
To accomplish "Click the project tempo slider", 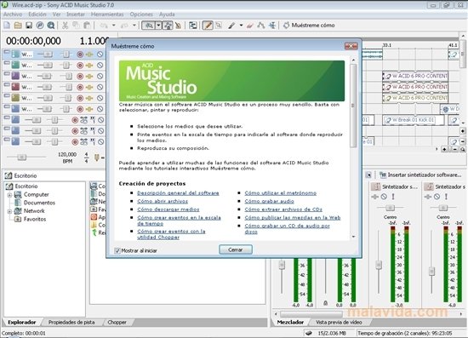I will click(21, 157).
